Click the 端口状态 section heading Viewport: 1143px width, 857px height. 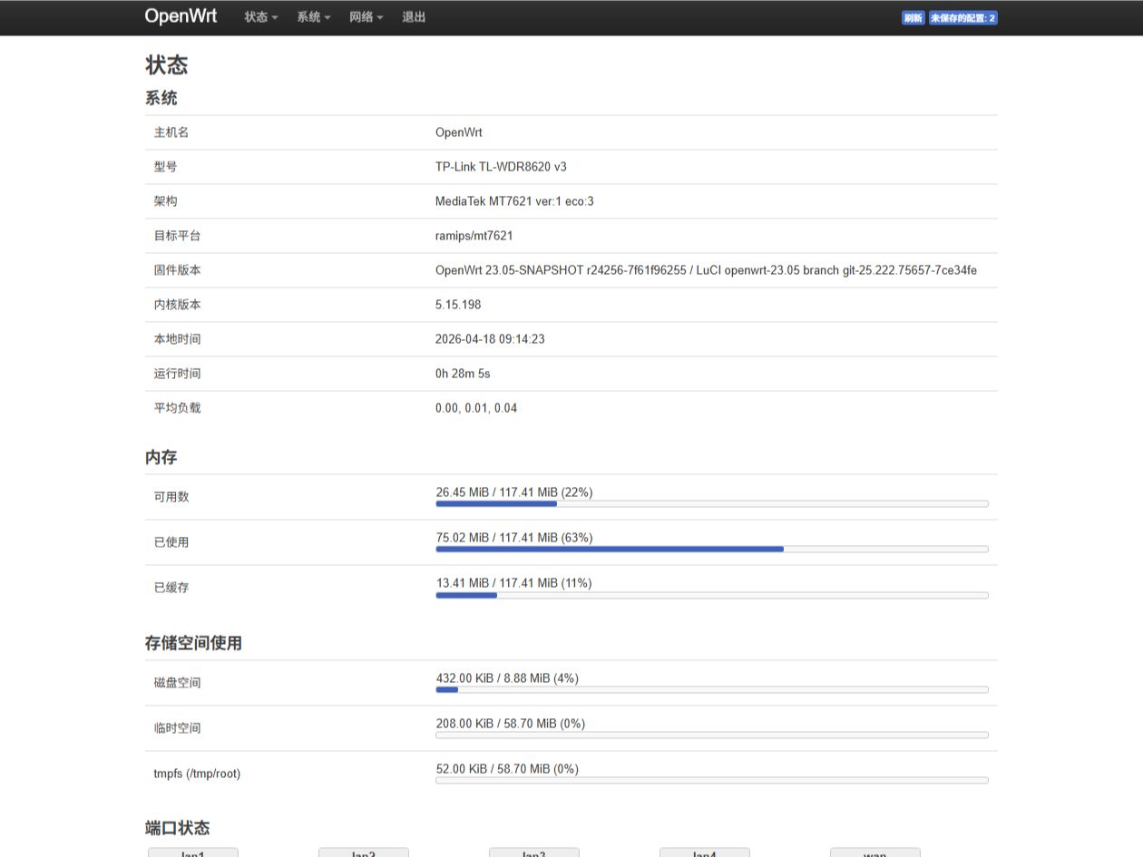point(178,828)
